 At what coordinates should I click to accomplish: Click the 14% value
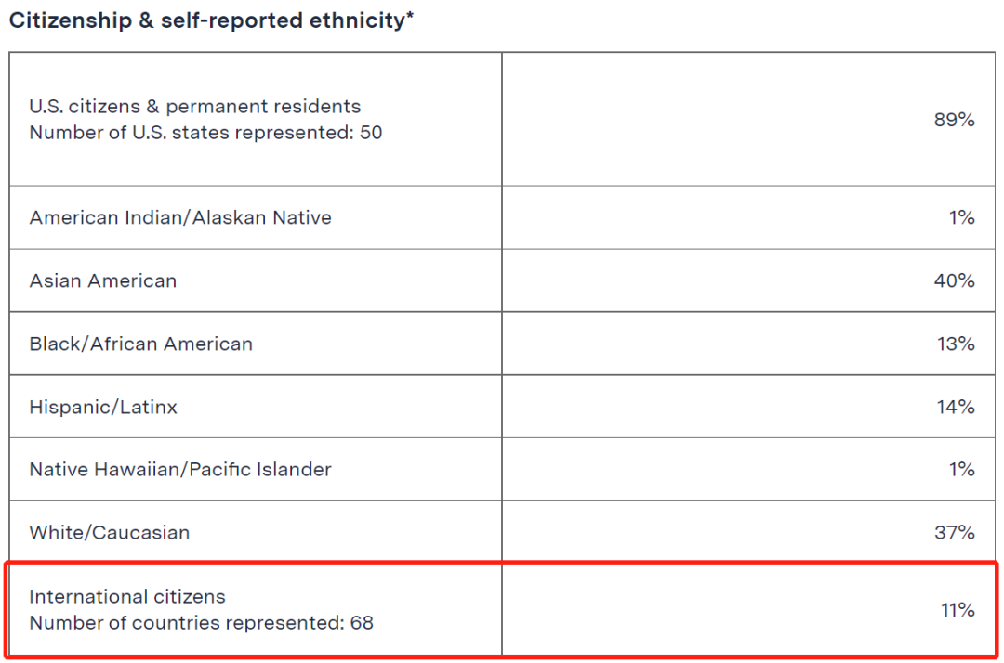pos(956,407)
